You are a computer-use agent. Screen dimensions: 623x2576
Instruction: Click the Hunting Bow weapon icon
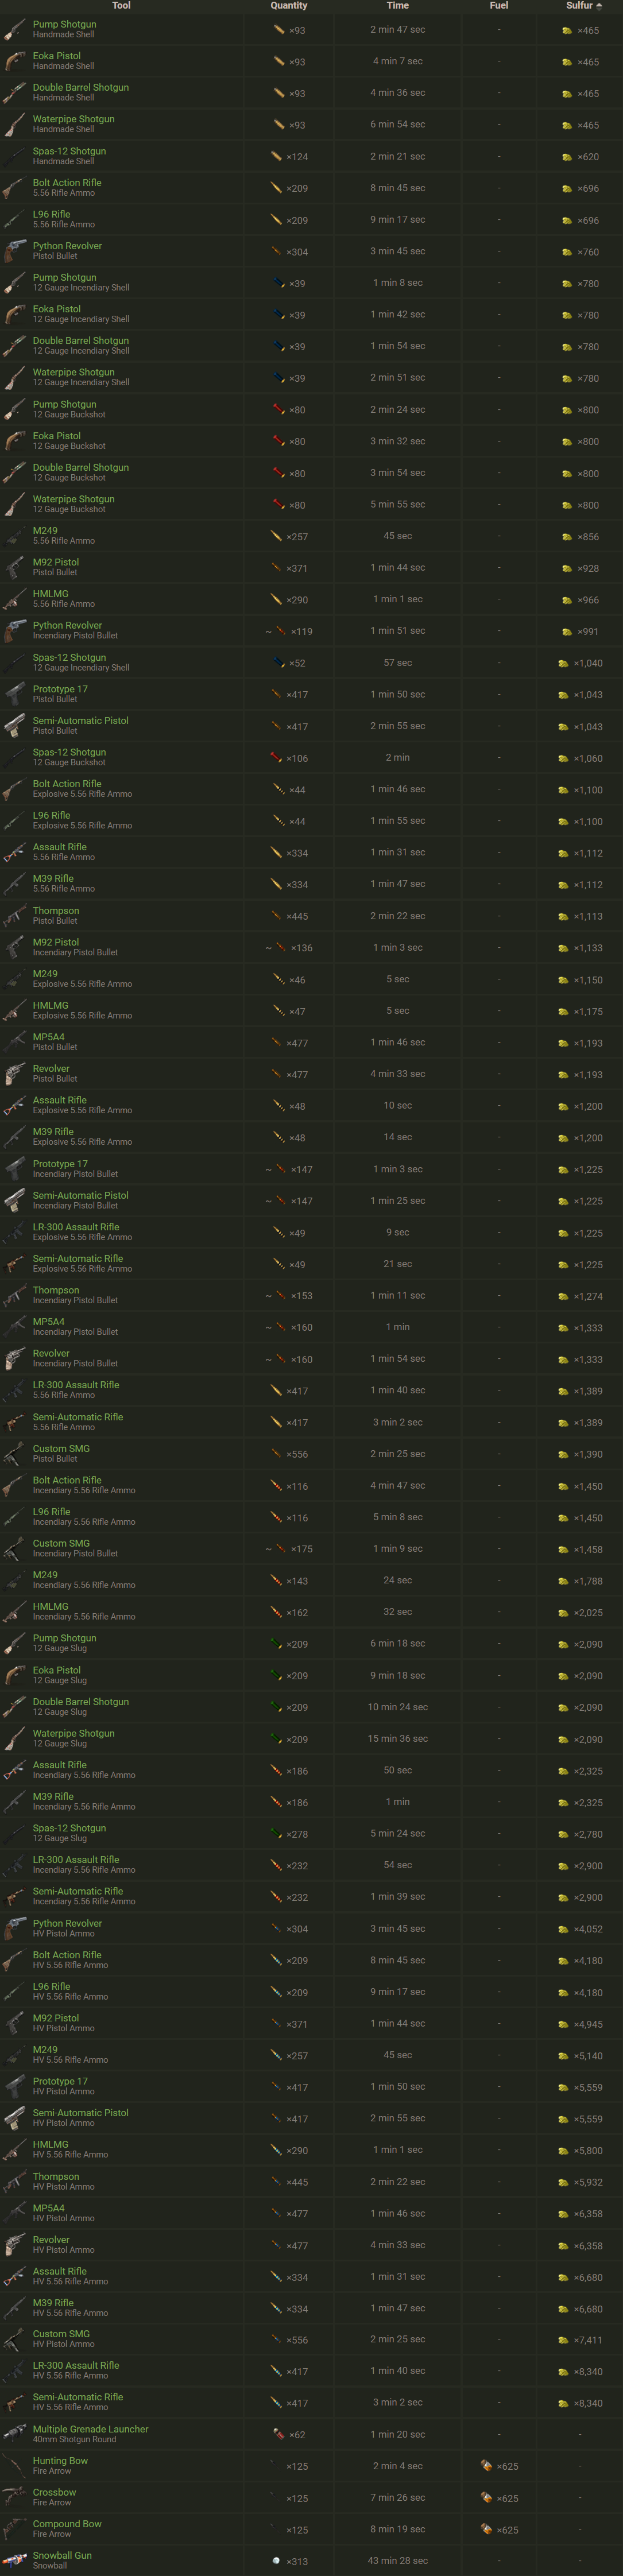[14, 2465]
